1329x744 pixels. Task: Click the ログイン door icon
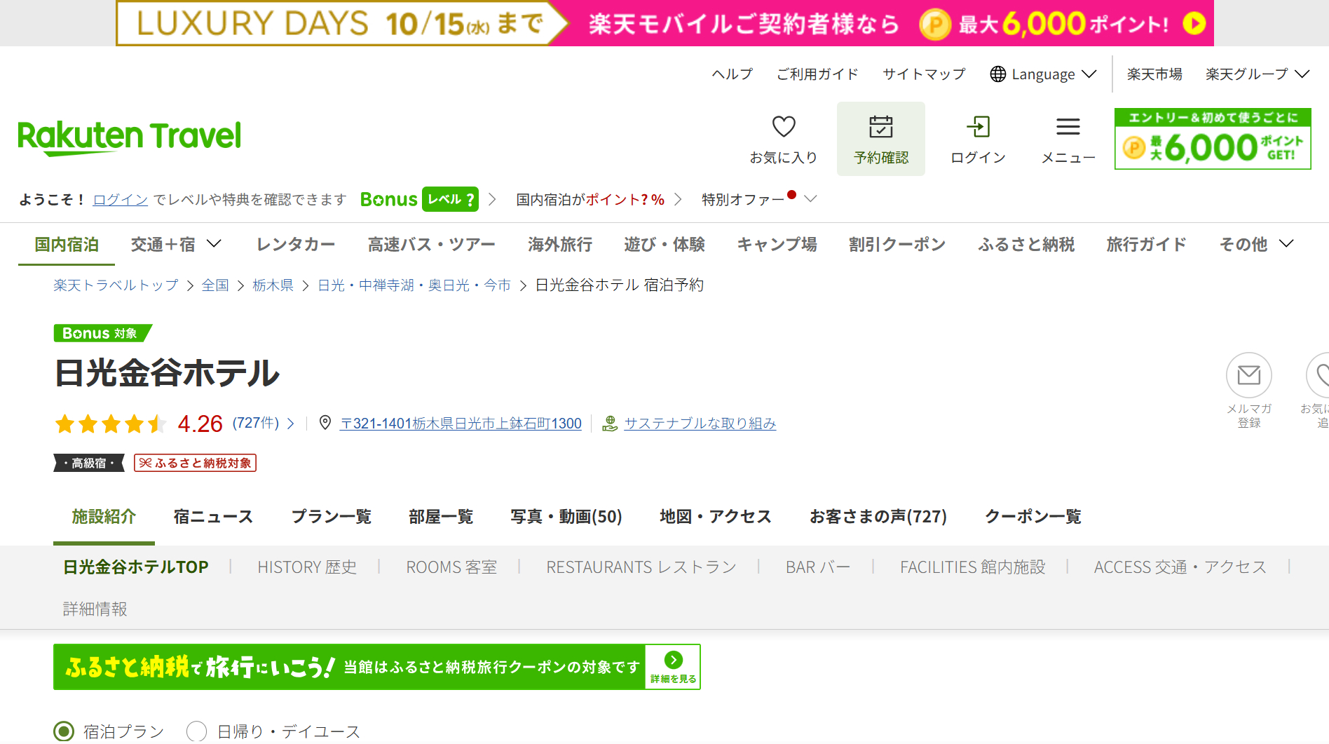(979, 128)
